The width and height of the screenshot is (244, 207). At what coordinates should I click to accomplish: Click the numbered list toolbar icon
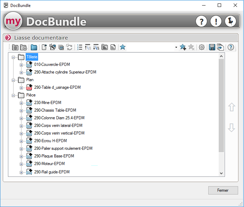(80, 48)
